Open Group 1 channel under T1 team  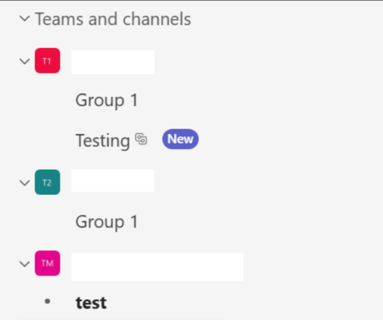(x=107, y=100)
